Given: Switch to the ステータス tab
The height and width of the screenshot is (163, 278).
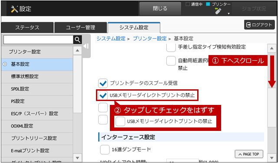Looking at the screenshot, I should (x=27, y=28).
